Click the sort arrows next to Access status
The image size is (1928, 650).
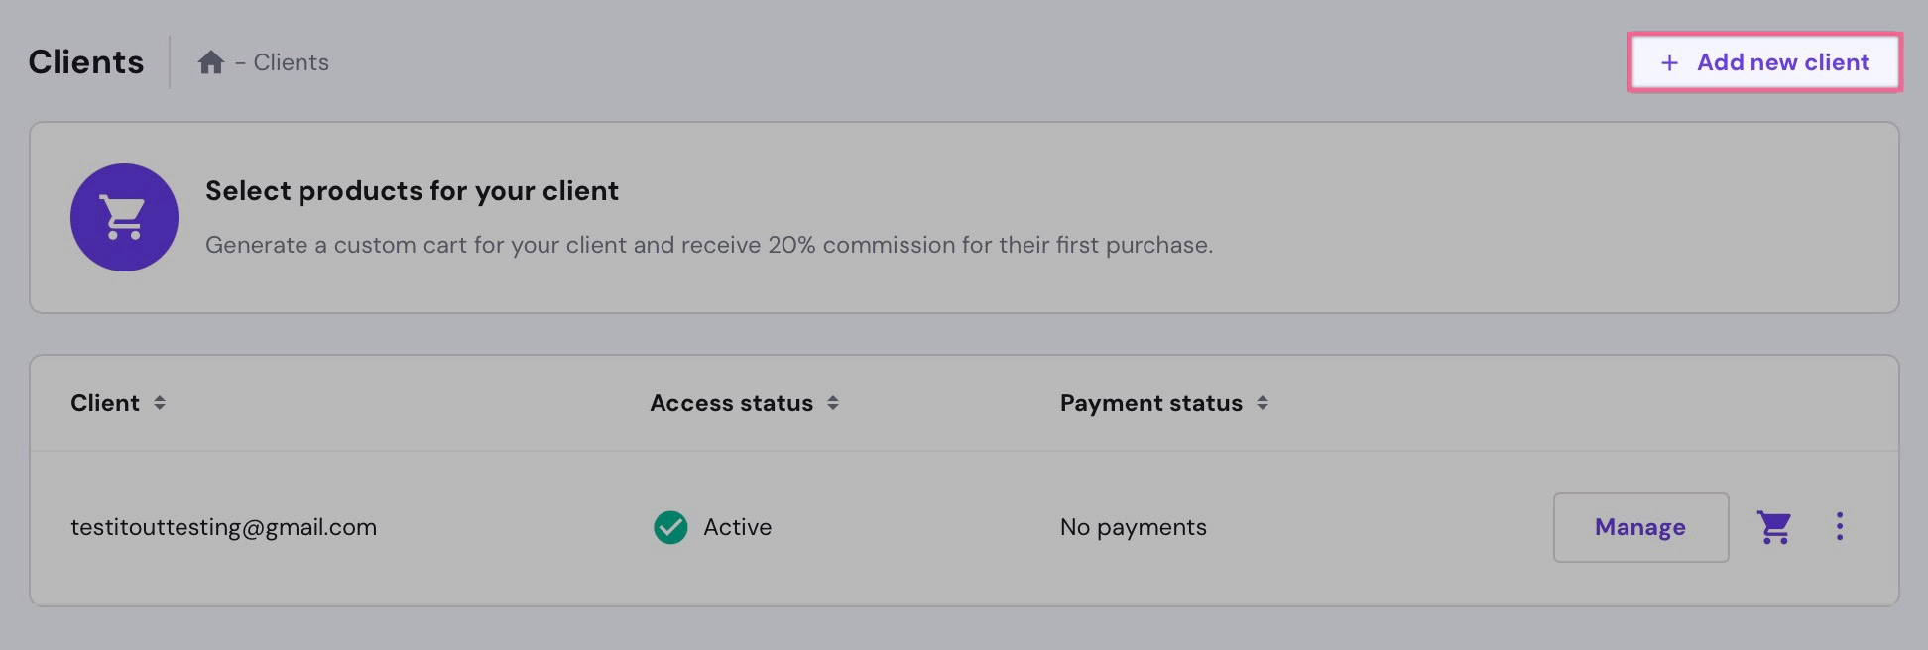coord(833,403)
